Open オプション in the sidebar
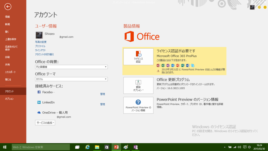 pyautogui.click(x=9, y=99)
